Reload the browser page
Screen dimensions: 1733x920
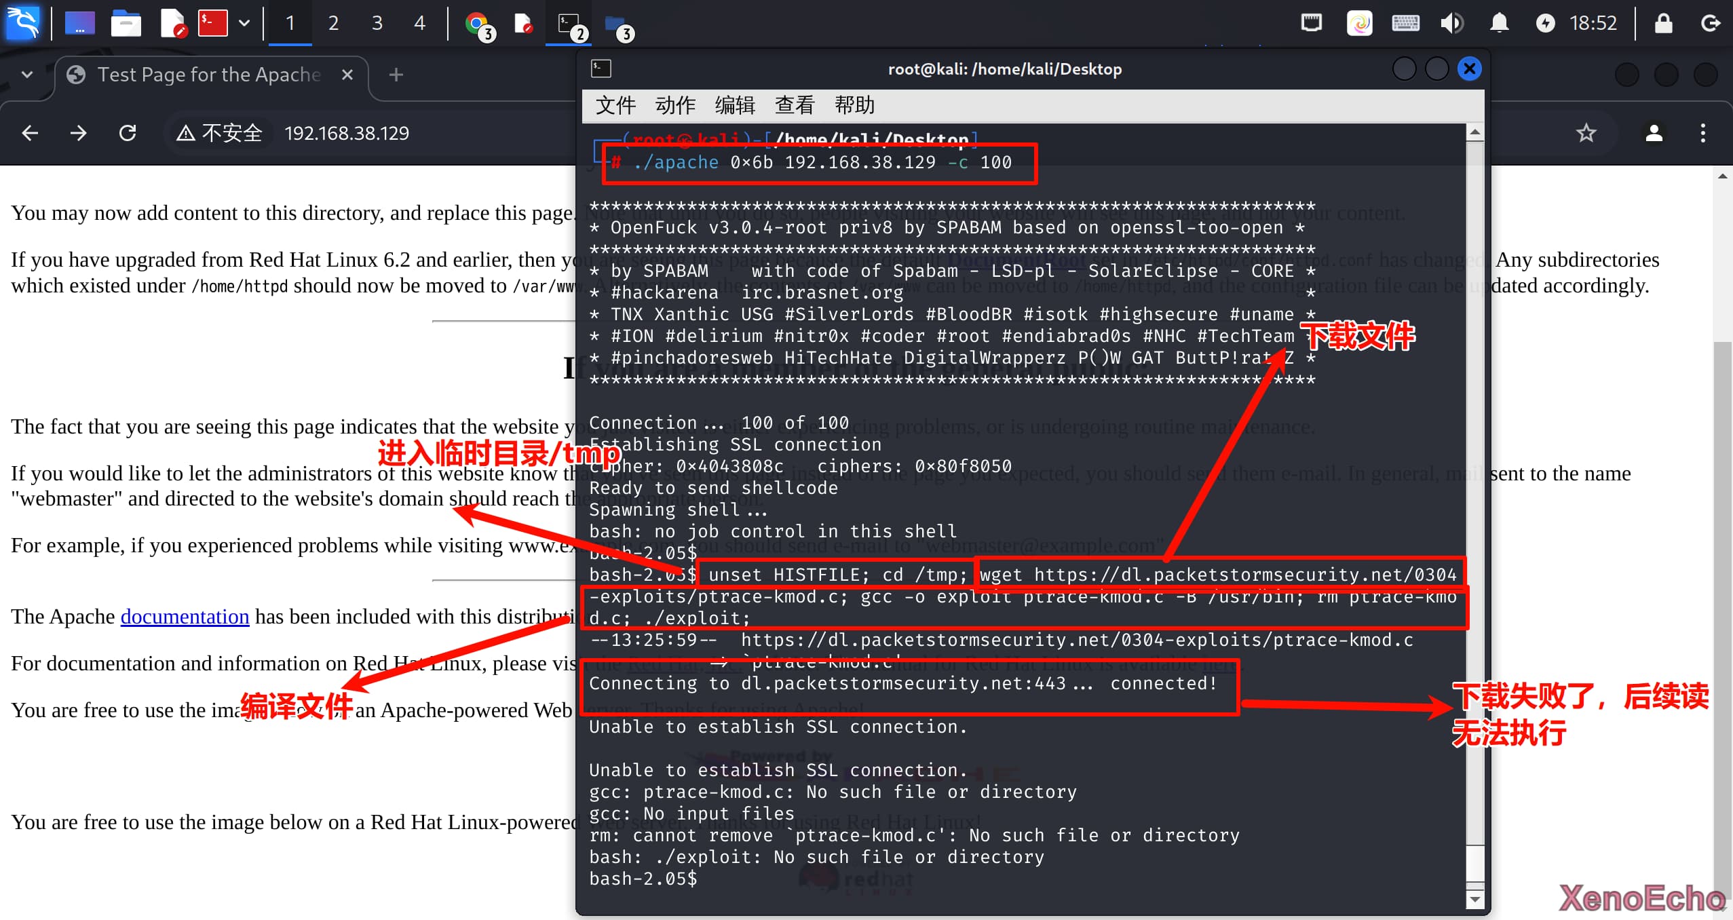point(128,133)
